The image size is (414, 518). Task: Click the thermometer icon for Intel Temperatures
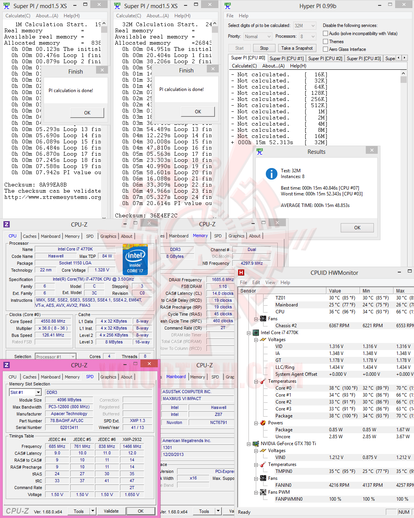[x=263, y=381]
